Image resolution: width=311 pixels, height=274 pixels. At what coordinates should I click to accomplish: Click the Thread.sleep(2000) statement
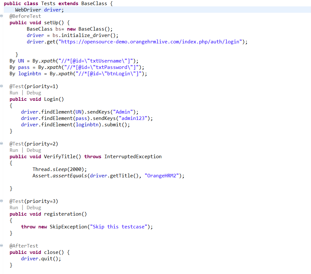pos(60,169)
